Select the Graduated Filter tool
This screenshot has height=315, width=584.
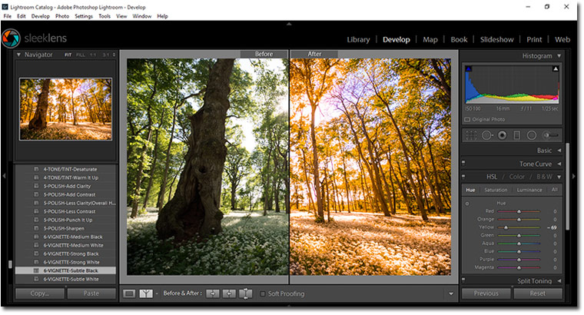517,135
